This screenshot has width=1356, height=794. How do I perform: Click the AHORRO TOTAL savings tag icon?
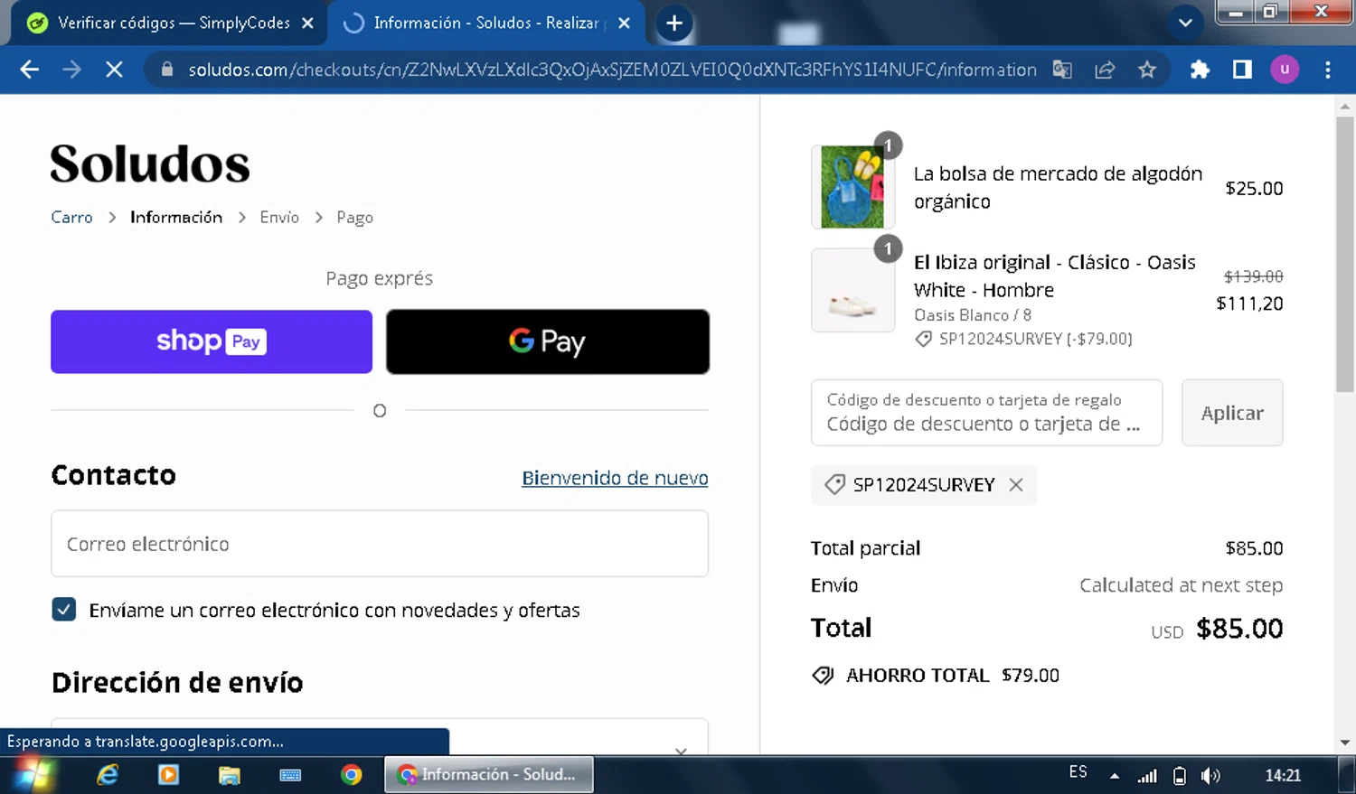[823, 676]
